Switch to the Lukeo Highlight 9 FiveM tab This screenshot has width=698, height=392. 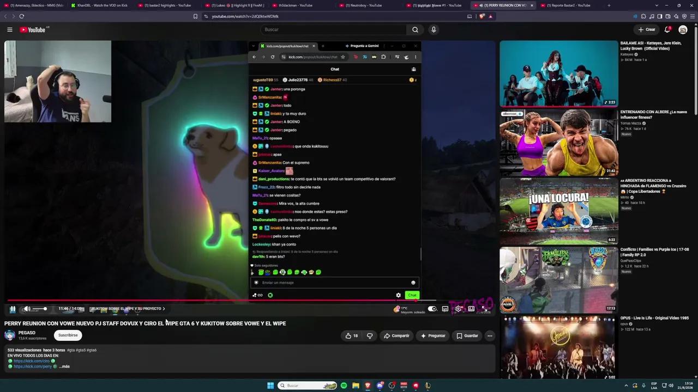pyautogui.click(x=234, y=5)
